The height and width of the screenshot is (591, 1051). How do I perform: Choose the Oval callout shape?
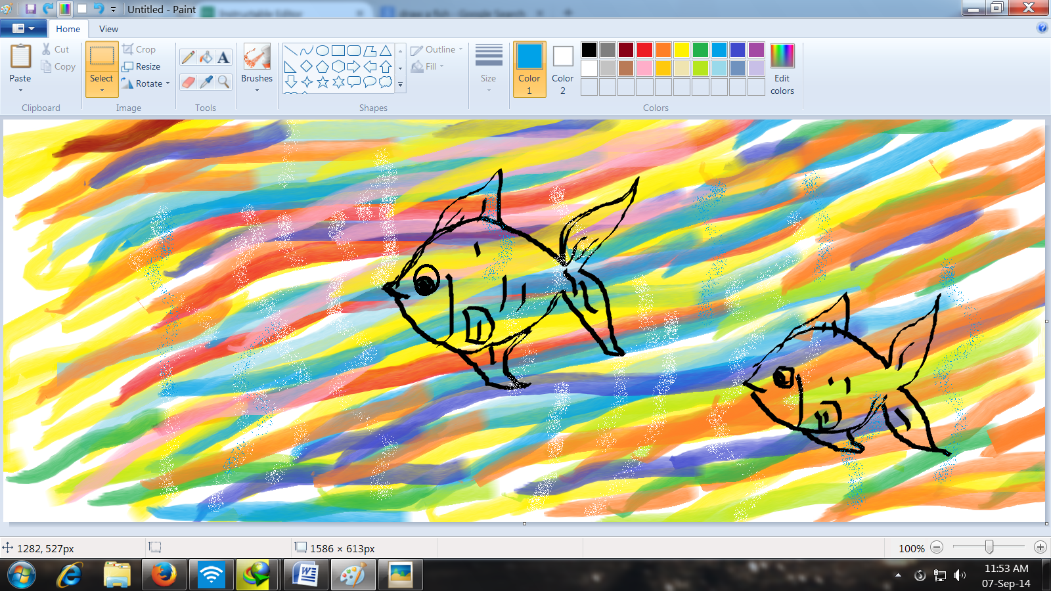[370, 82]
